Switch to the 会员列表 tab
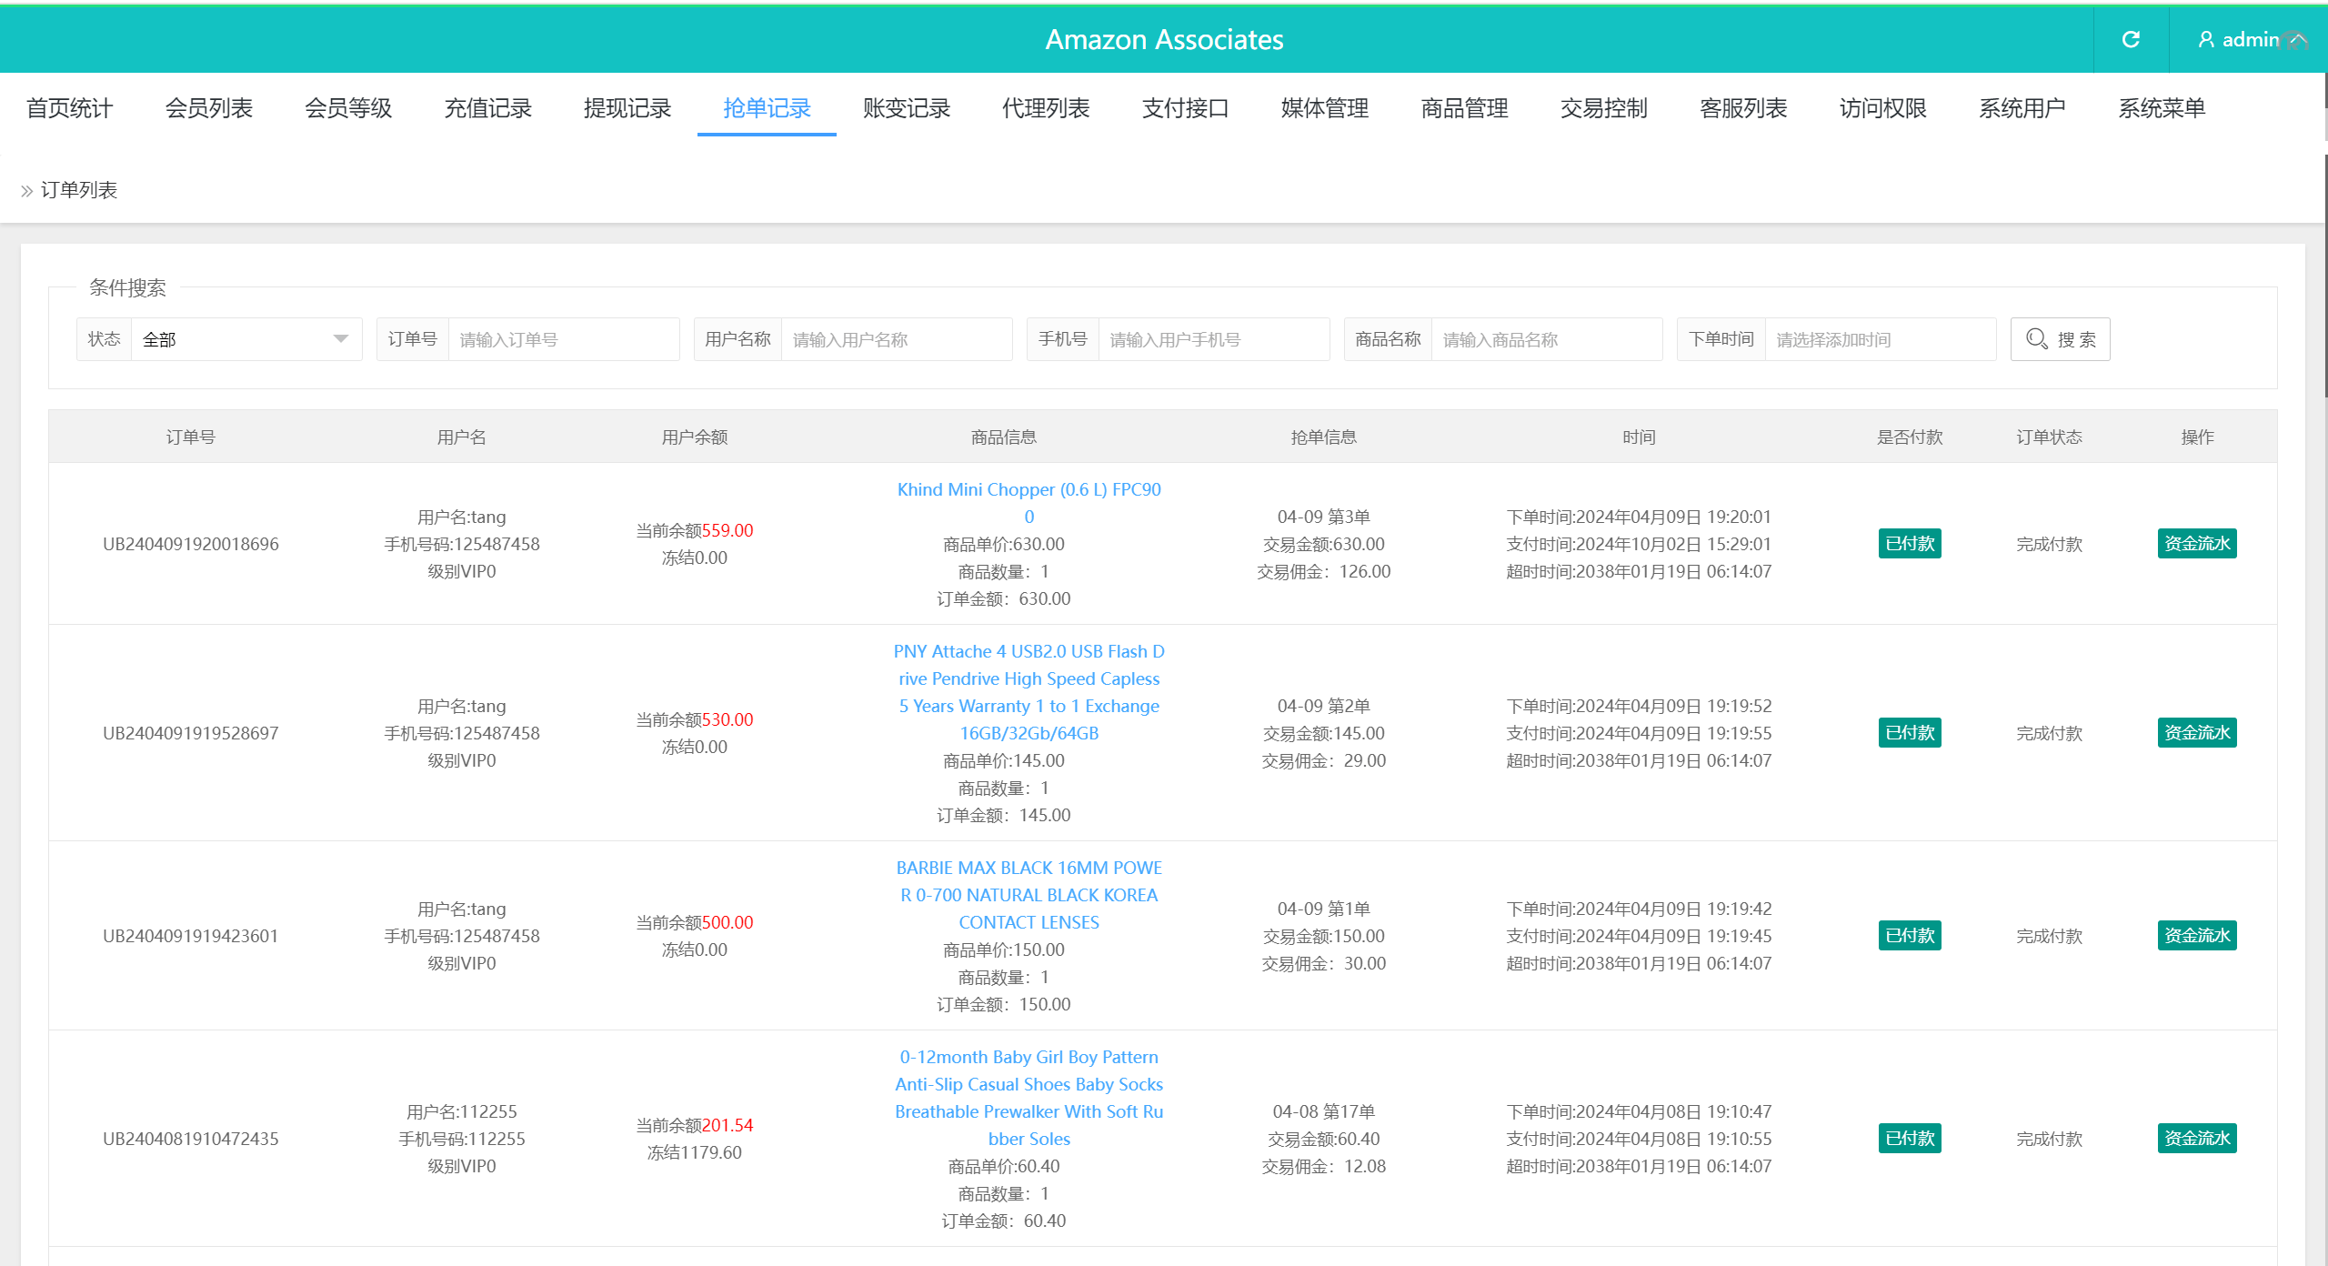Viewport: 2328px width, 1266px height. pyautogui.click(x=208, y=108)
